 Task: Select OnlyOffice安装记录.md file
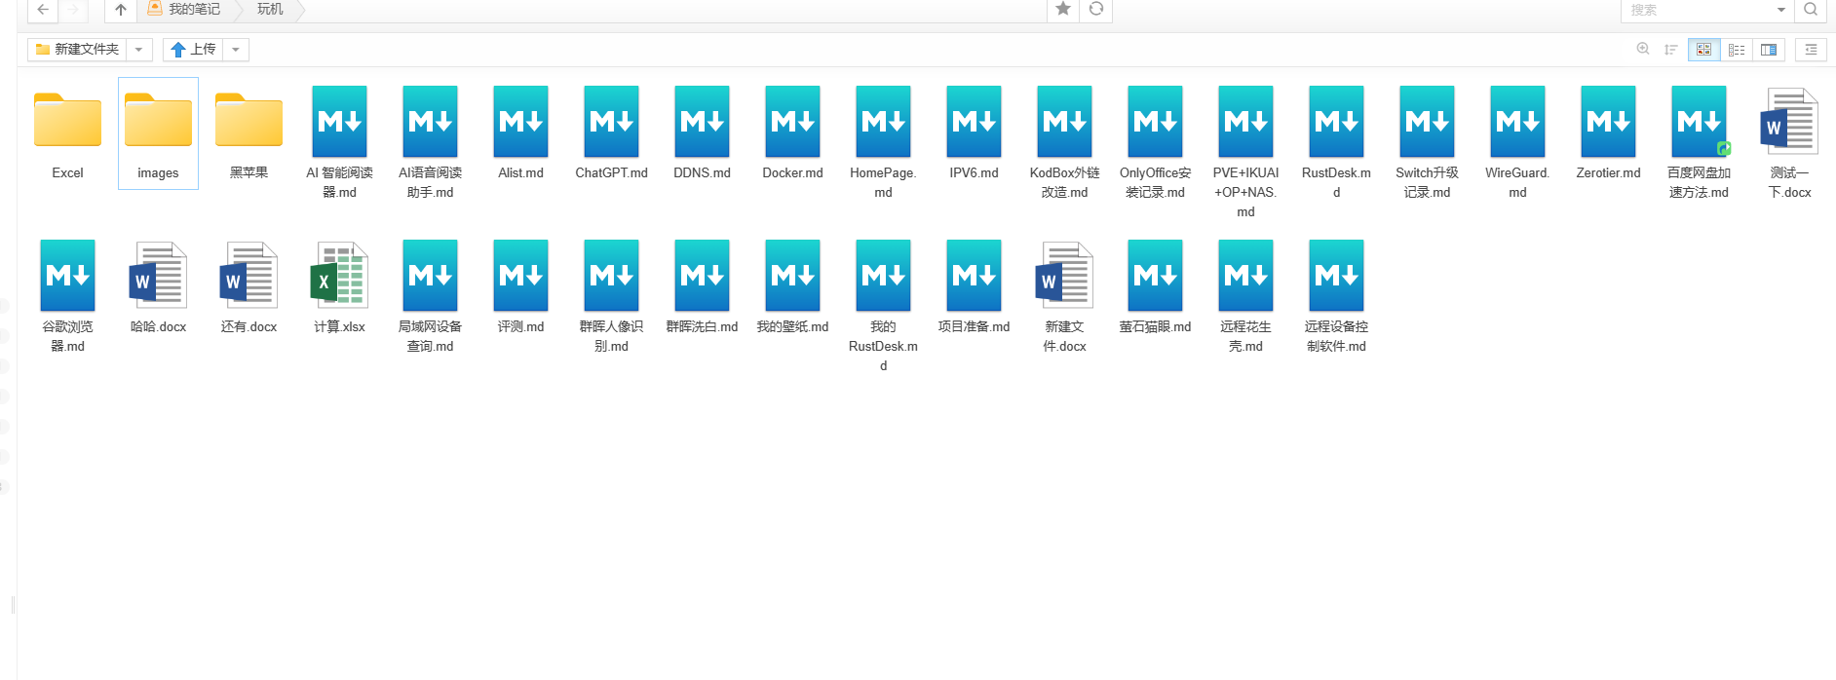pos(1155,142)
